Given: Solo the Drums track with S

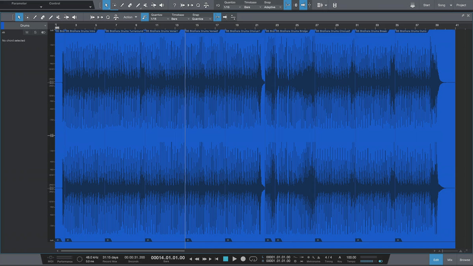Looking at the screenshot, I should pyautogui.click(x=35, y=32).
